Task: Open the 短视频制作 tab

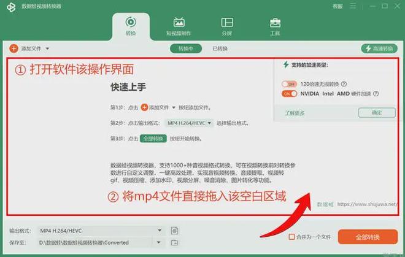Action: (x=179, y=26)
